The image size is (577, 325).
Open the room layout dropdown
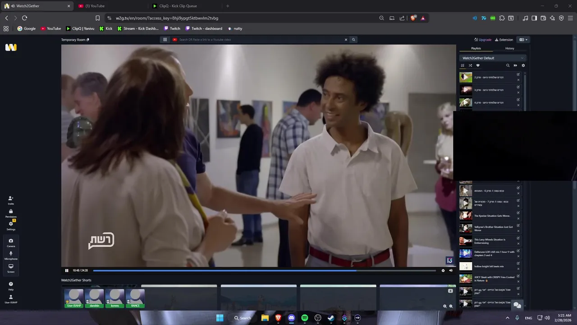pyautogui.click(x=523, y=40)
